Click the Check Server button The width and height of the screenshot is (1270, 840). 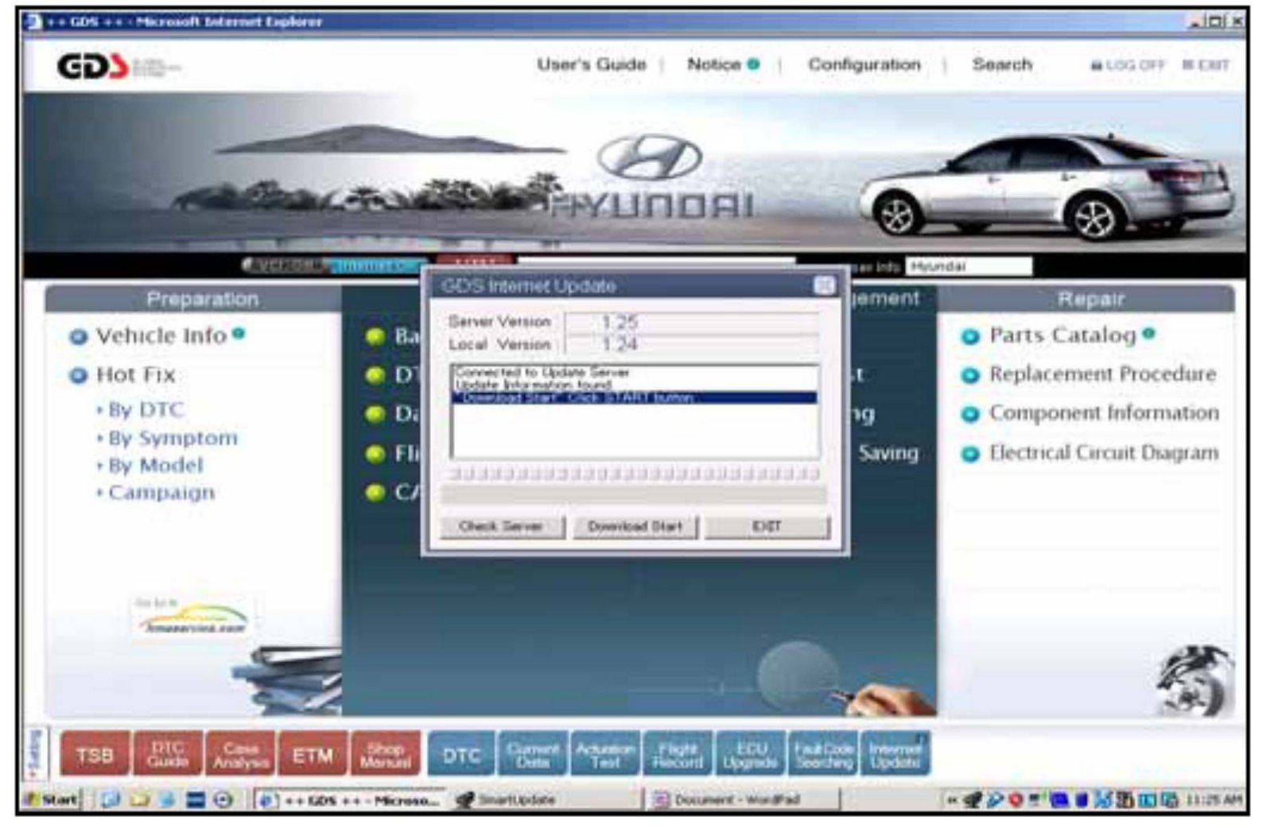pyautogui.click(x=501, y=526)
